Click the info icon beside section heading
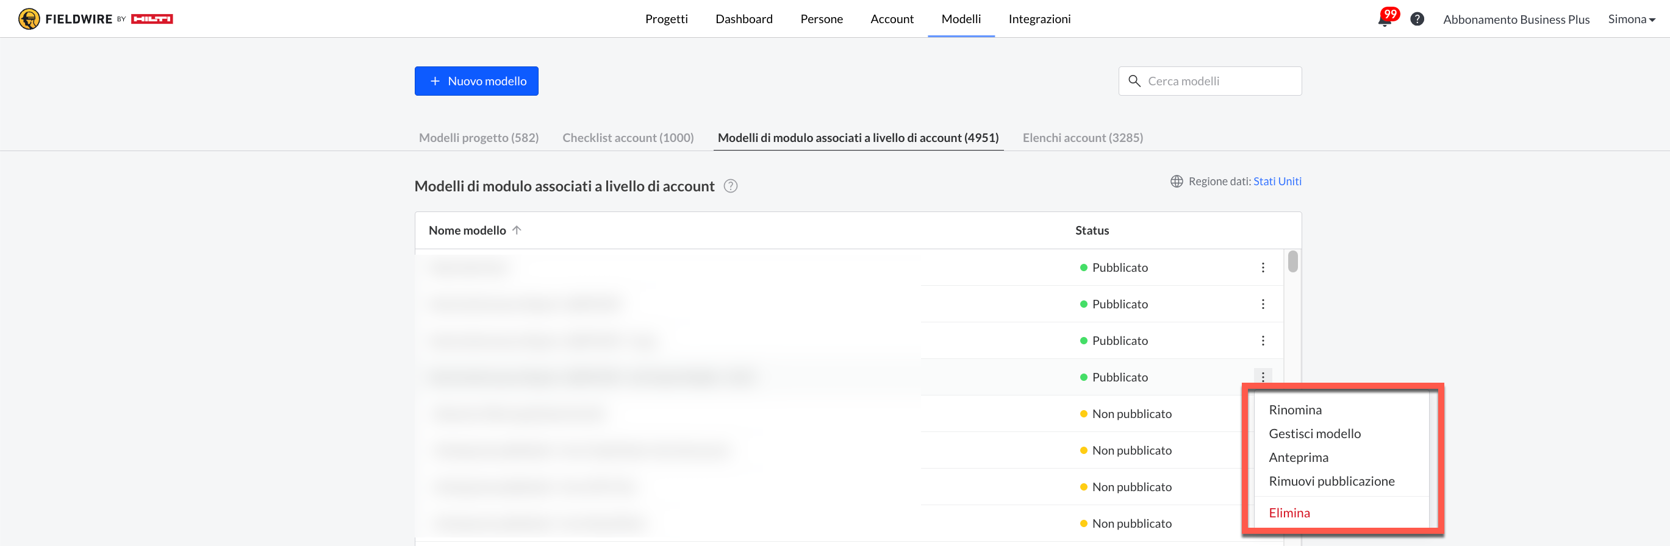1670x546 pixels. click(730, 186)
